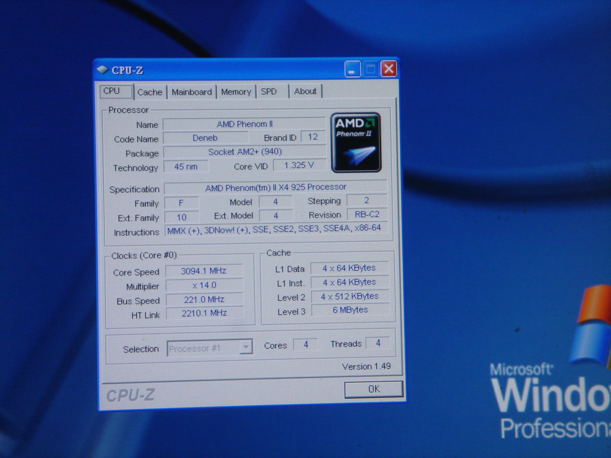Minimize the CPU-Z window
611x458 pixels.
pos(352,69)
